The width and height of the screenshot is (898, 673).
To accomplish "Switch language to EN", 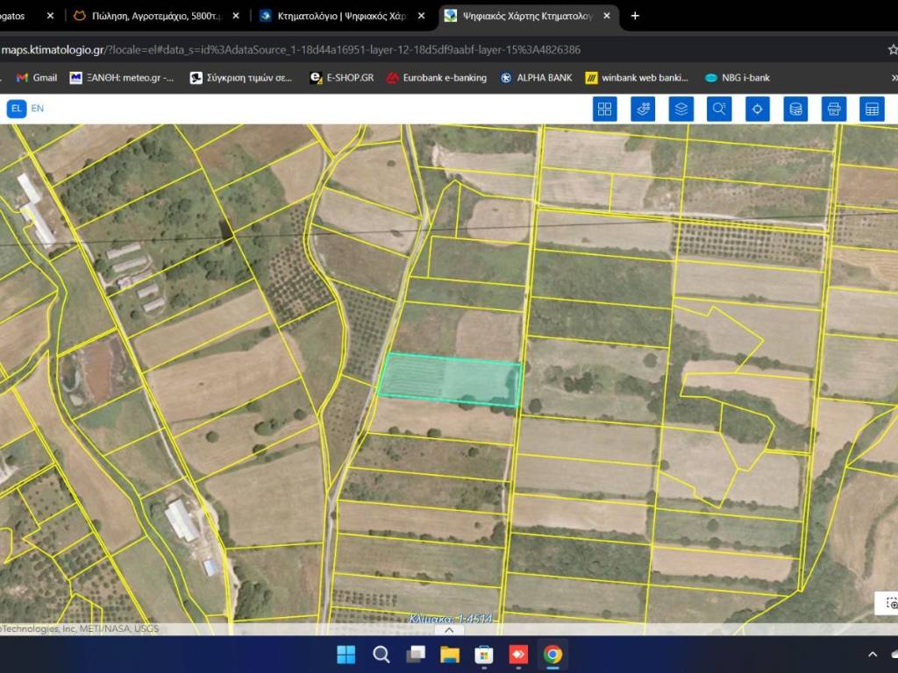I will click(38, 109).
